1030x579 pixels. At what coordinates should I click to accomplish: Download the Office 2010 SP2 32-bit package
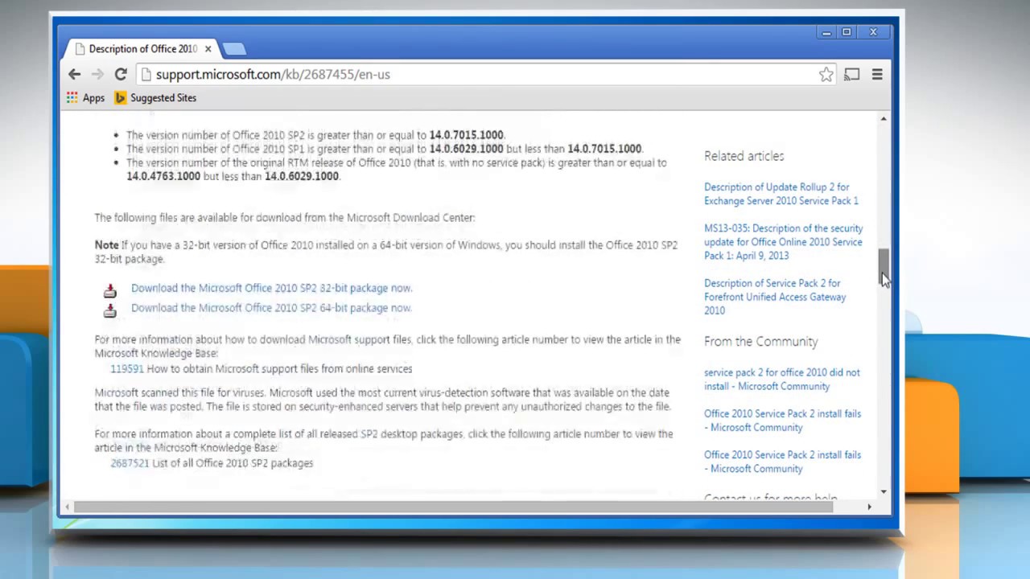(x=271, y=288)
